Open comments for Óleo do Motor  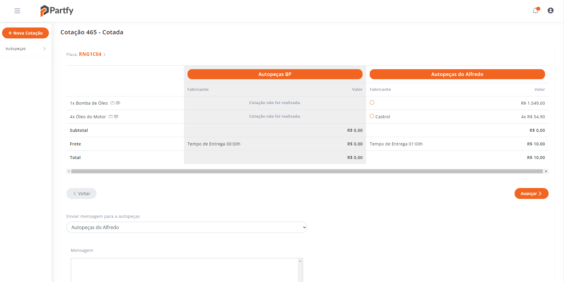click(116, 117)
